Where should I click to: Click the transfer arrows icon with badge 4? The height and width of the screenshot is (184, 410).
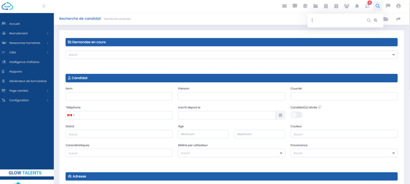[x=367, y=6]
